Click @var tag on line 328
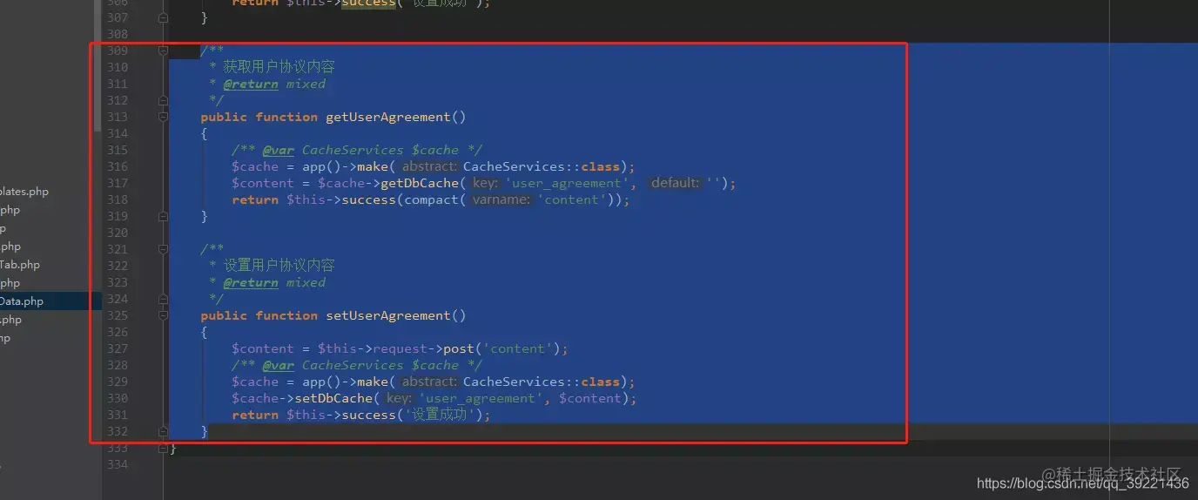1198x500 pixels. [x=279, y=365]
